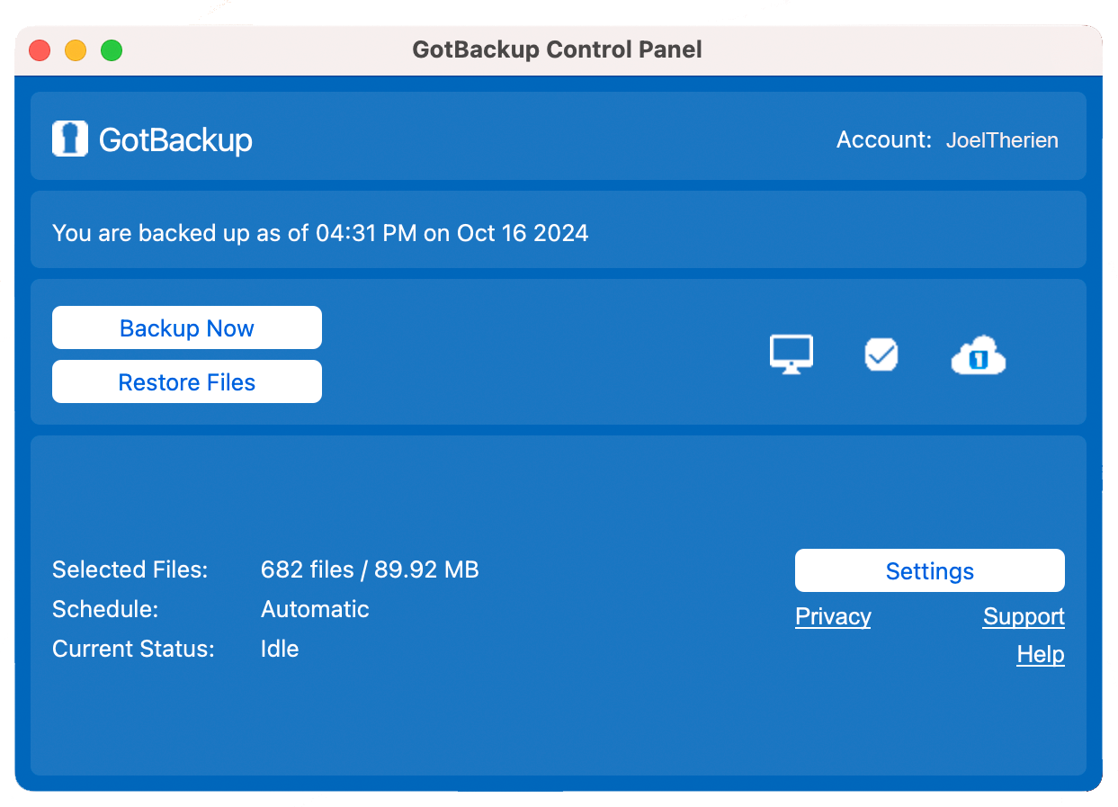Open the Privacy link
The height and width of the screenshot is (807, 1118).
(833, 616)
